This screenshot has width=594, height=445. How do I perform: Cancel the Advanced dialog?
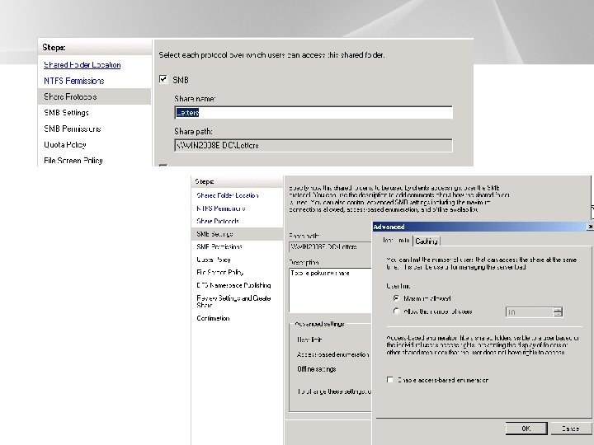click(571, 429)
